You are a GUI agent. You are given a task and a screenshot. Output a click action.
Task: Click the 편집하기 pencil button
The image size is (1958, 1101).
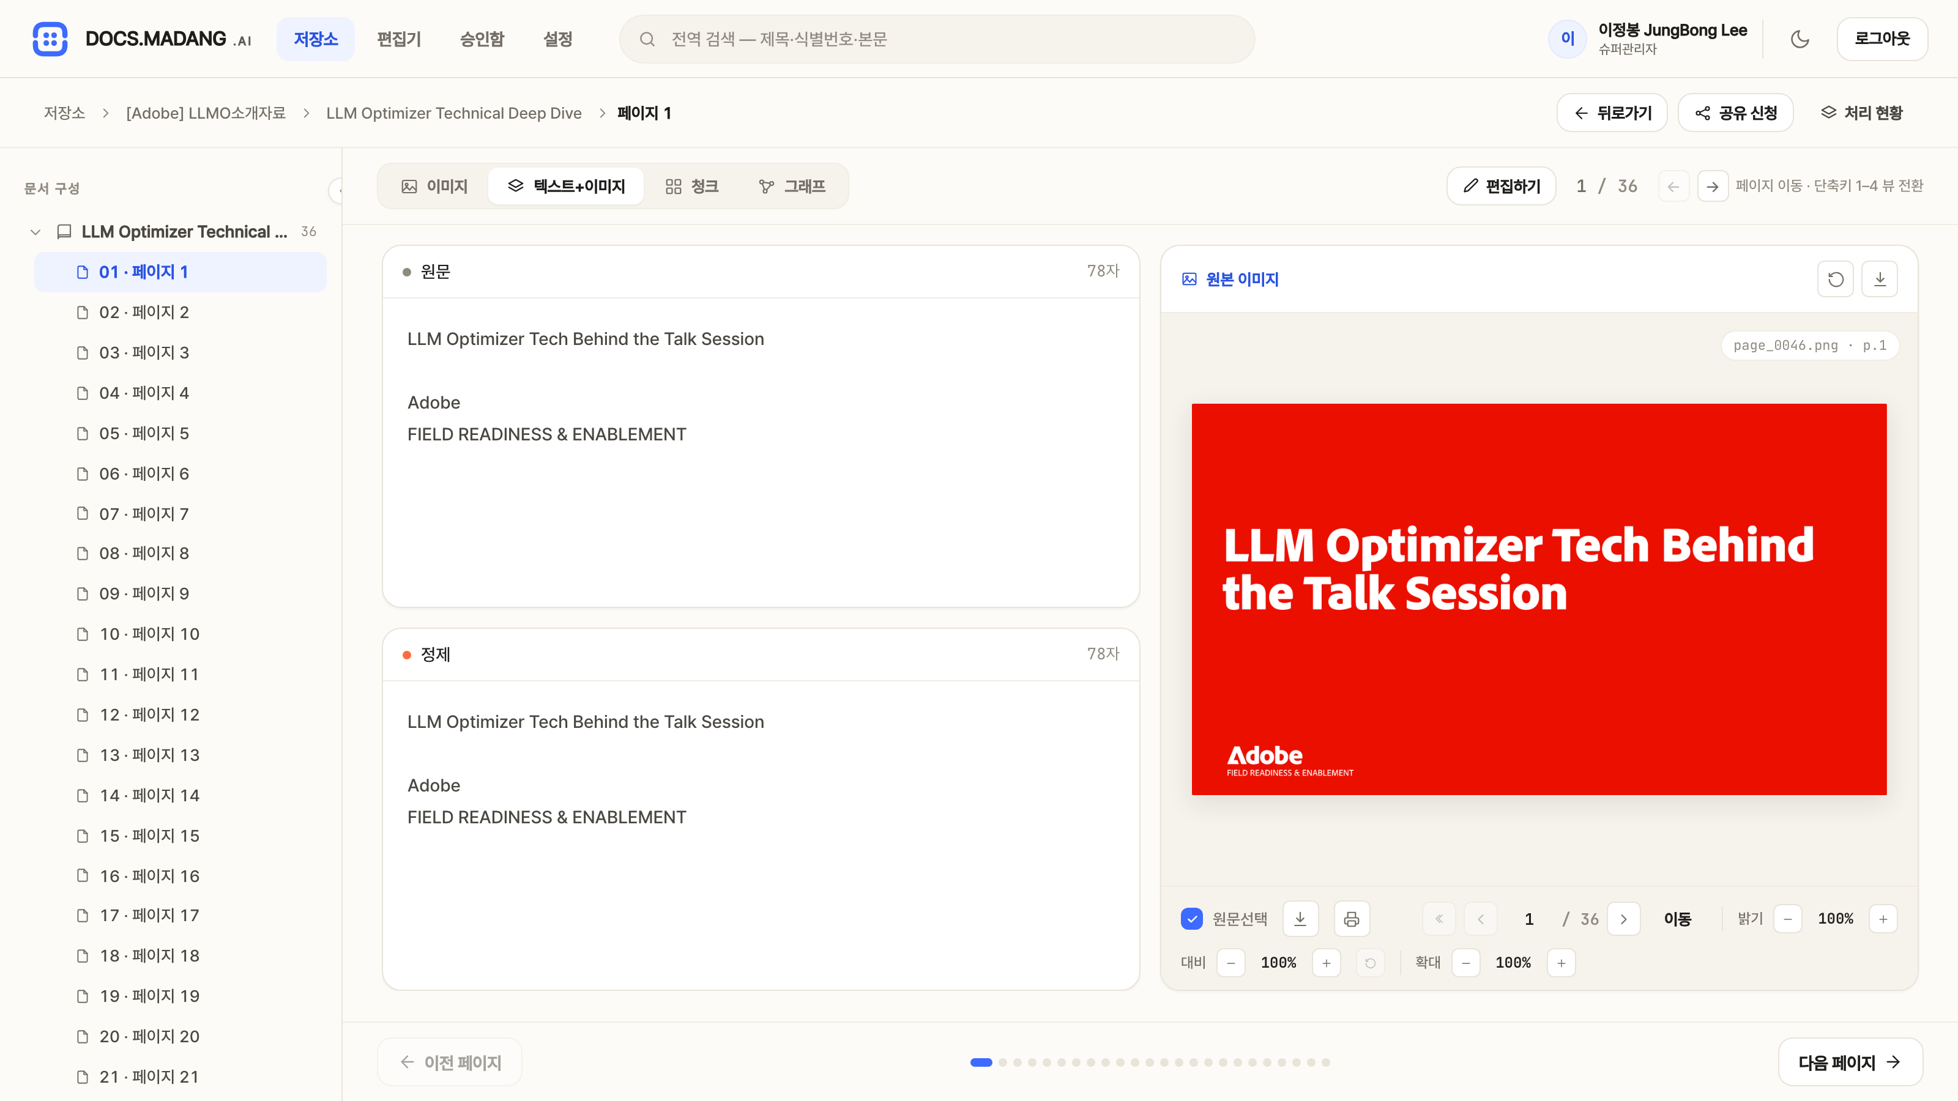click(1501, 186)
